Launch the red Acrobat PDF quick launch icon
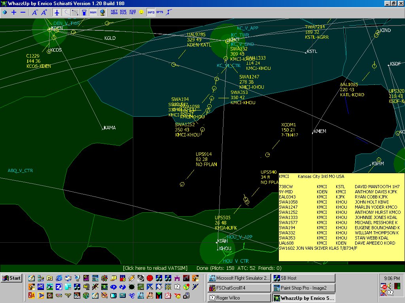Screen dimensions: 405x303 click(x=168, y=295)
